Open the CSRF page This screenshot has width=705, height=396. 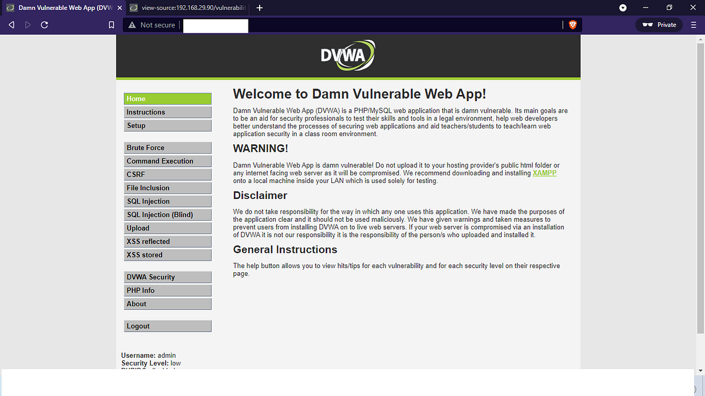point(167,174)
